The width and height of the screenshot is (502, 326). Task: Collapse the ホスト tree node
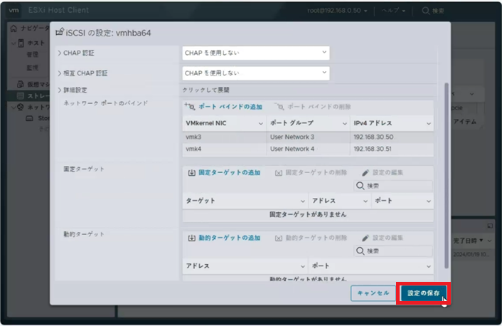coord(14,43)
